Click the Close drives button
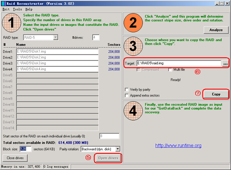Image resolution: width=231 pixels, height=170 pixels. [15, 158]
